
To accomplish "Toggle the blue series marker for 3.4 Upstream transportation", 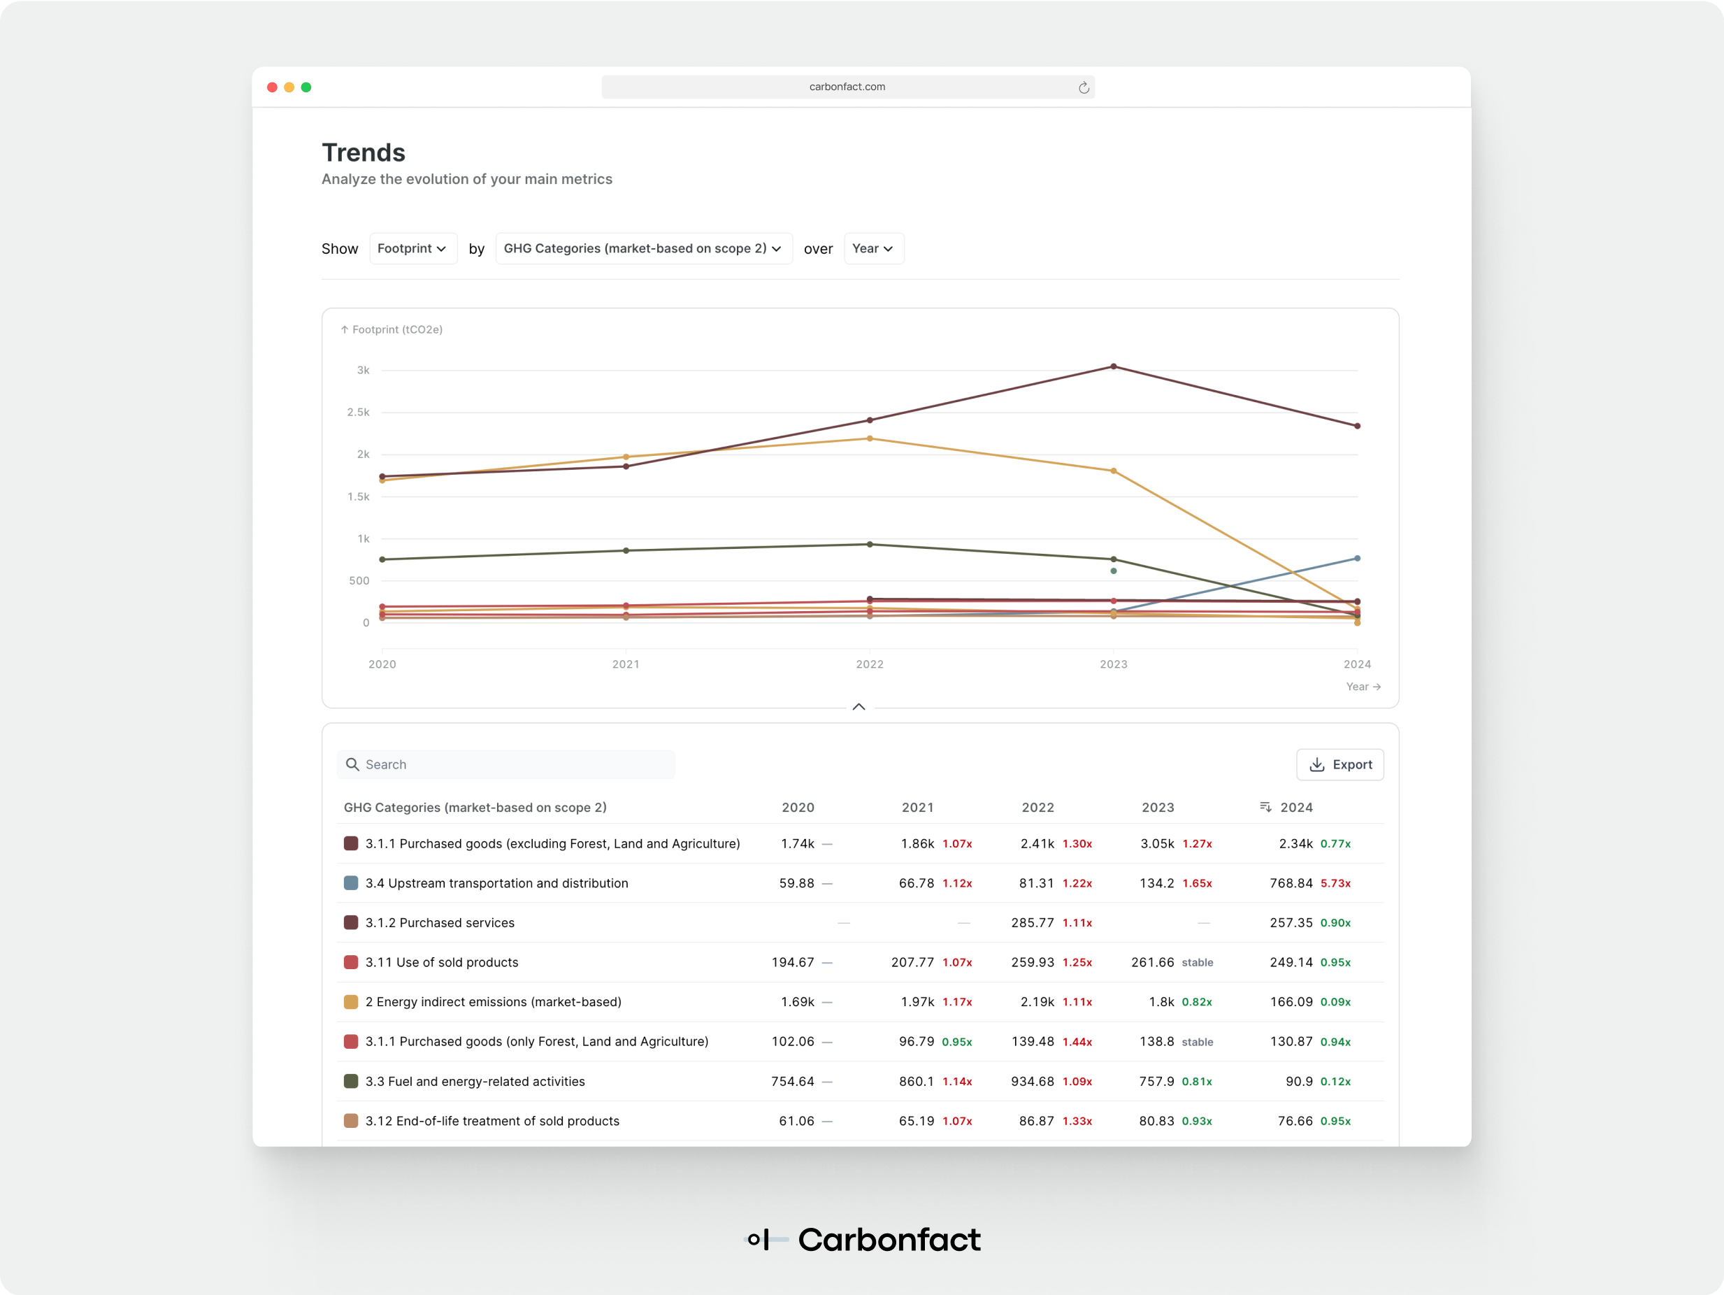I will click(x=350, y=882).
